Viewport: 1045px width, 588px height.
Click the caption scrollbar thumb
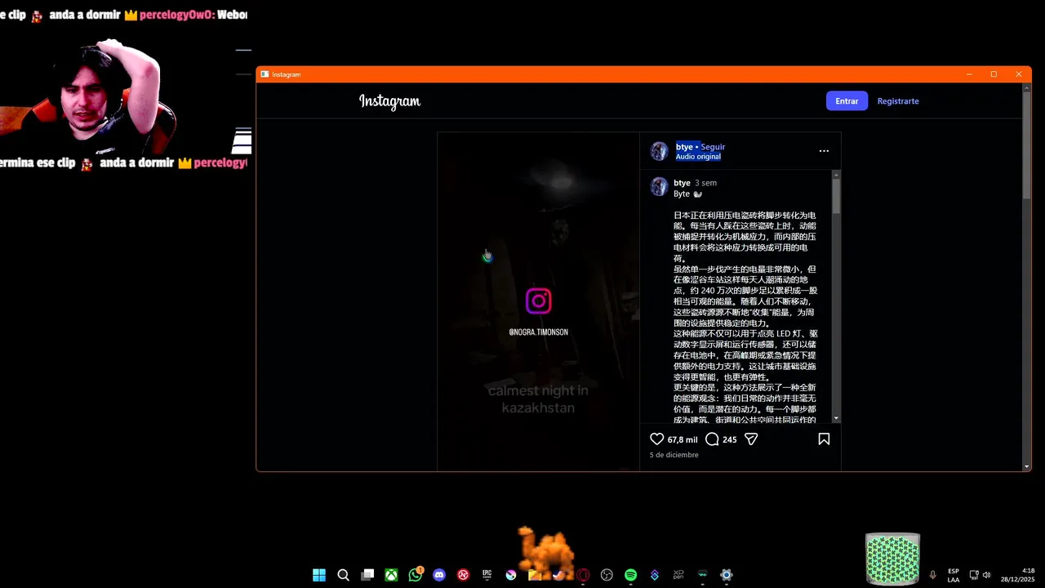click(x=836, y=196)
